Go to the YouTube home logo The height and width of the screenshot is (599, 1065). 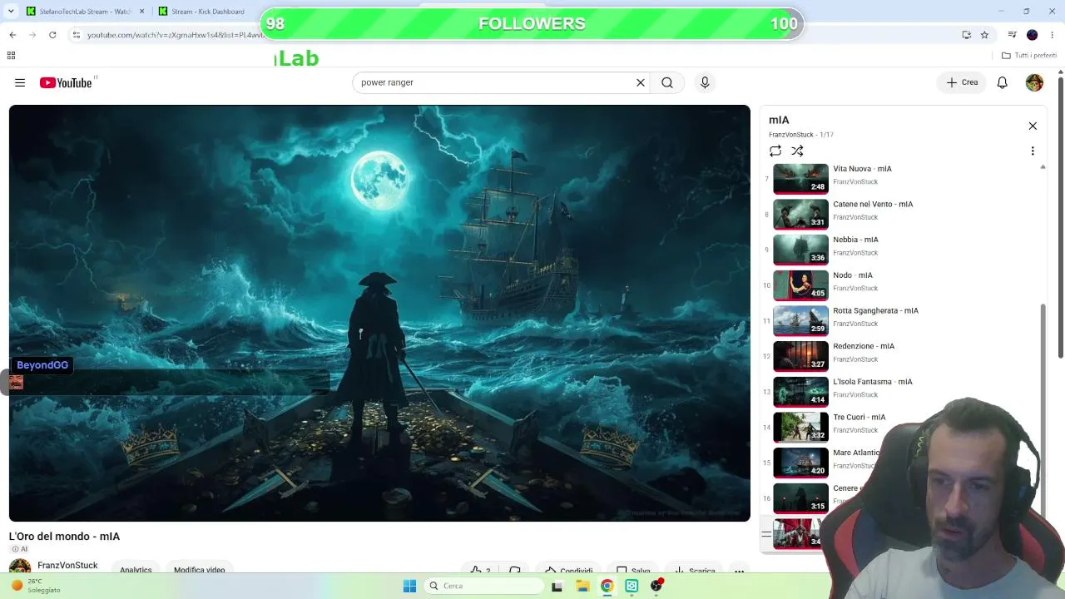[66, 82]
